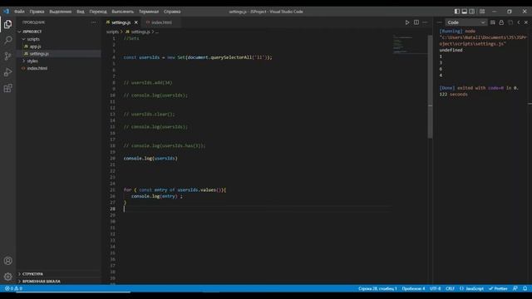The height and width of the screenshot is (299, 532).
Task: Open index.html in the explorer
Action: click(37, 68)
